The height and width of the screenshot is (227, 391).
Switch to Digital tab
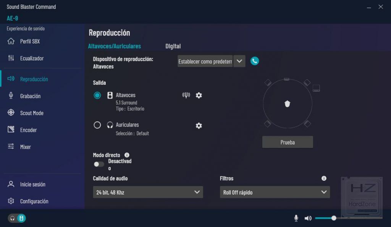tap(173, 46)
